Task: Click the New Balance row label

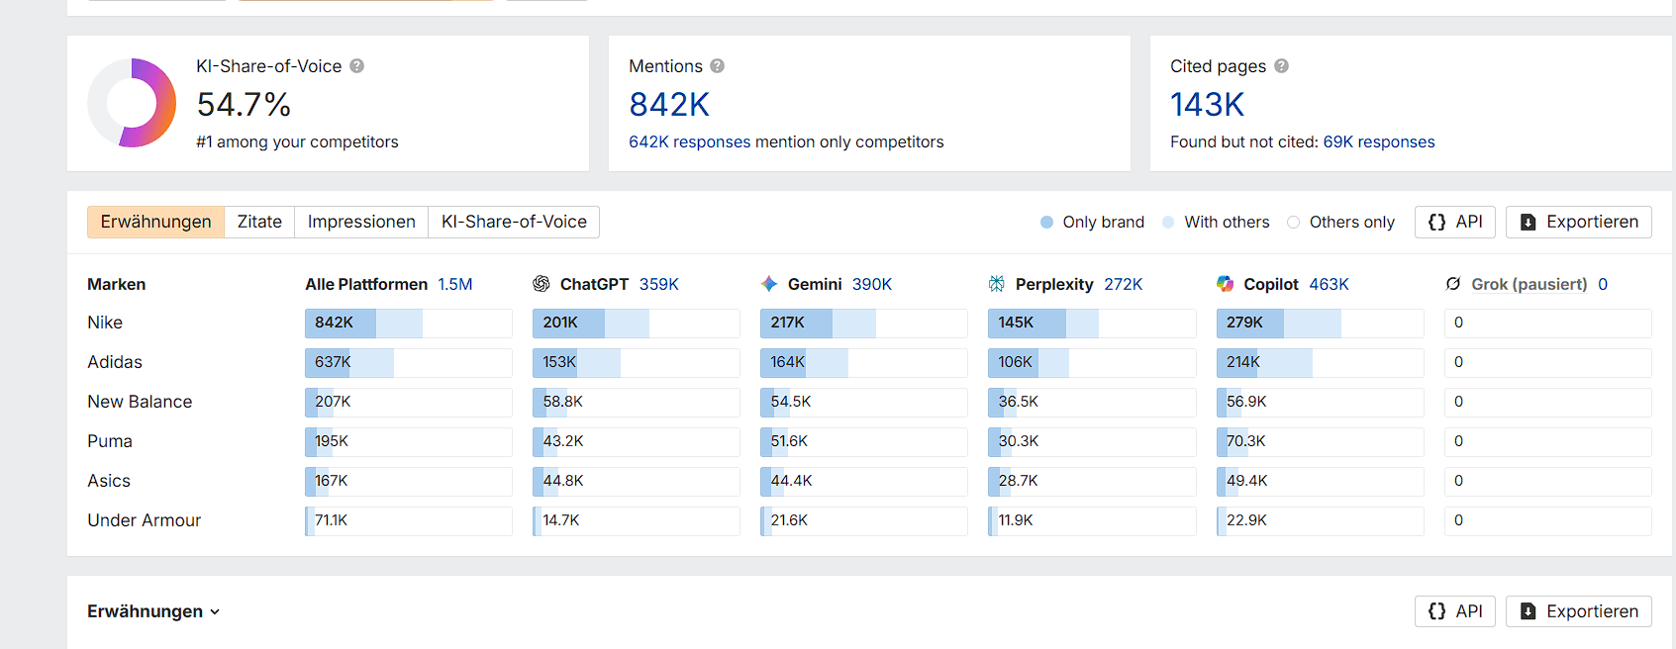Action: 140,402
